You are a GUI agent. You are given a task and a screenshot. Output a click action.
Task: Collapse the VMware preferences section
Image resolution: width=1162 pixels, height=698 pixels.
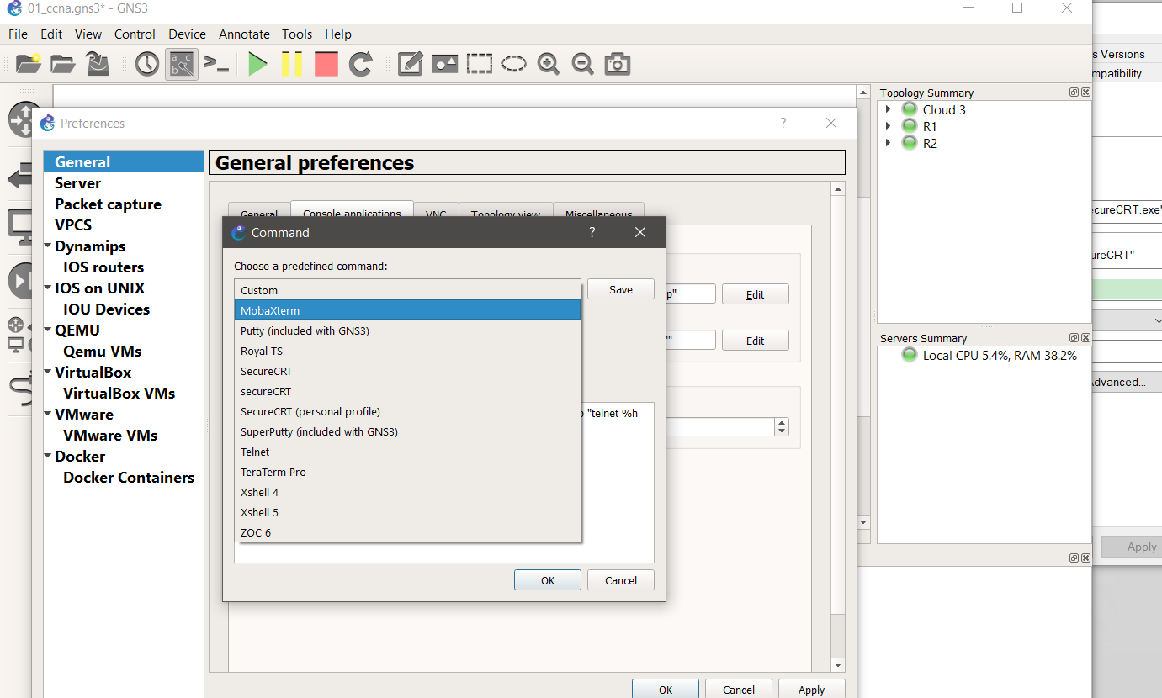[x=49, y=415]
